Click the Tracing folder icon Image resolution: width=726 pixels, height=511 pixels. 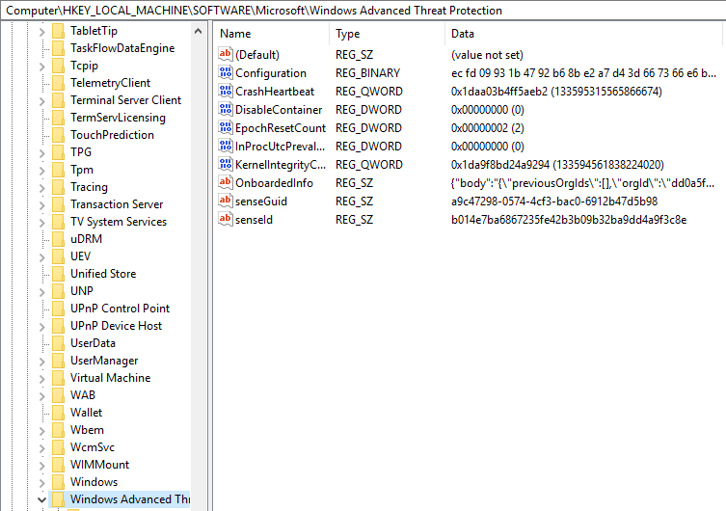tap(59, 187)
